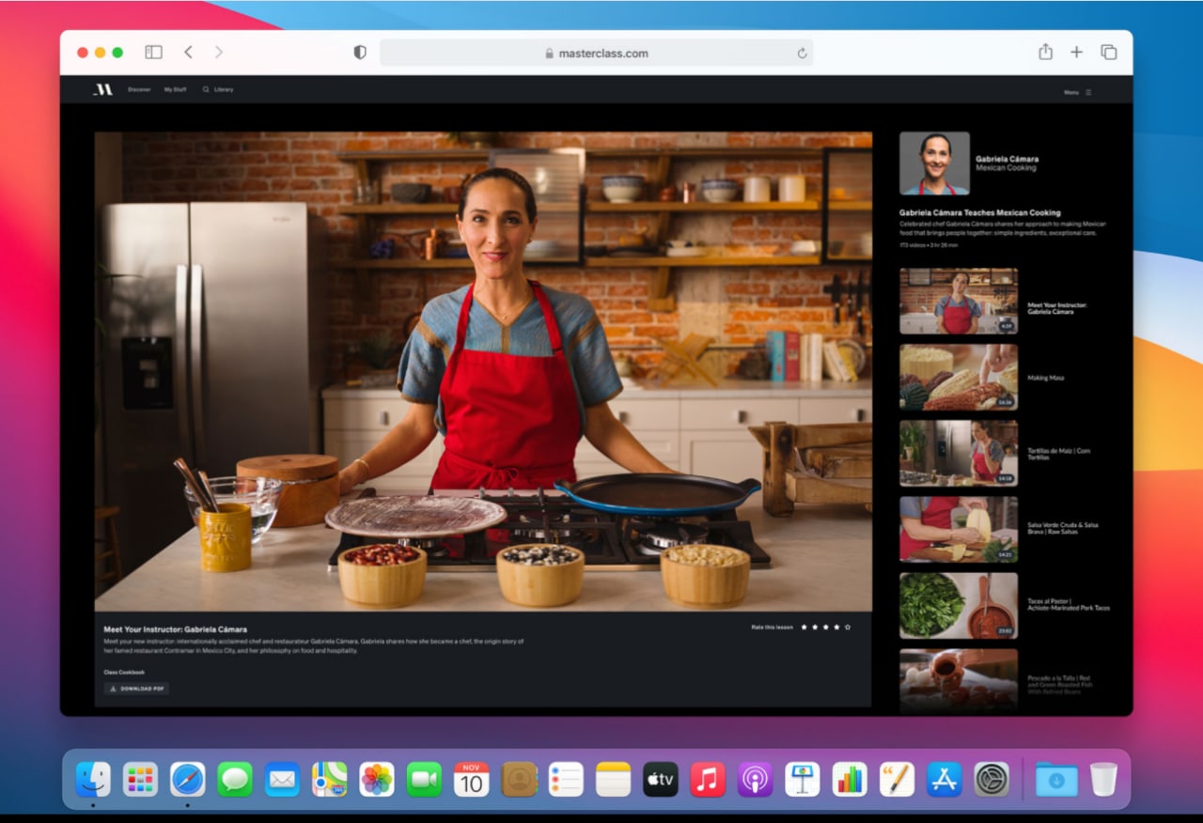1203x823 pixels.
Task: Open the Meet Your Instructor thumbnail
Action: tap(959, 301)
